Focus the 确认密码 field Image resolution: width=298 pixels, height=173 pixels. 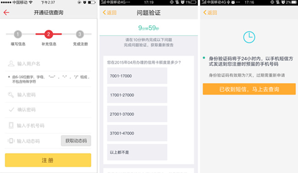(48, 110)
